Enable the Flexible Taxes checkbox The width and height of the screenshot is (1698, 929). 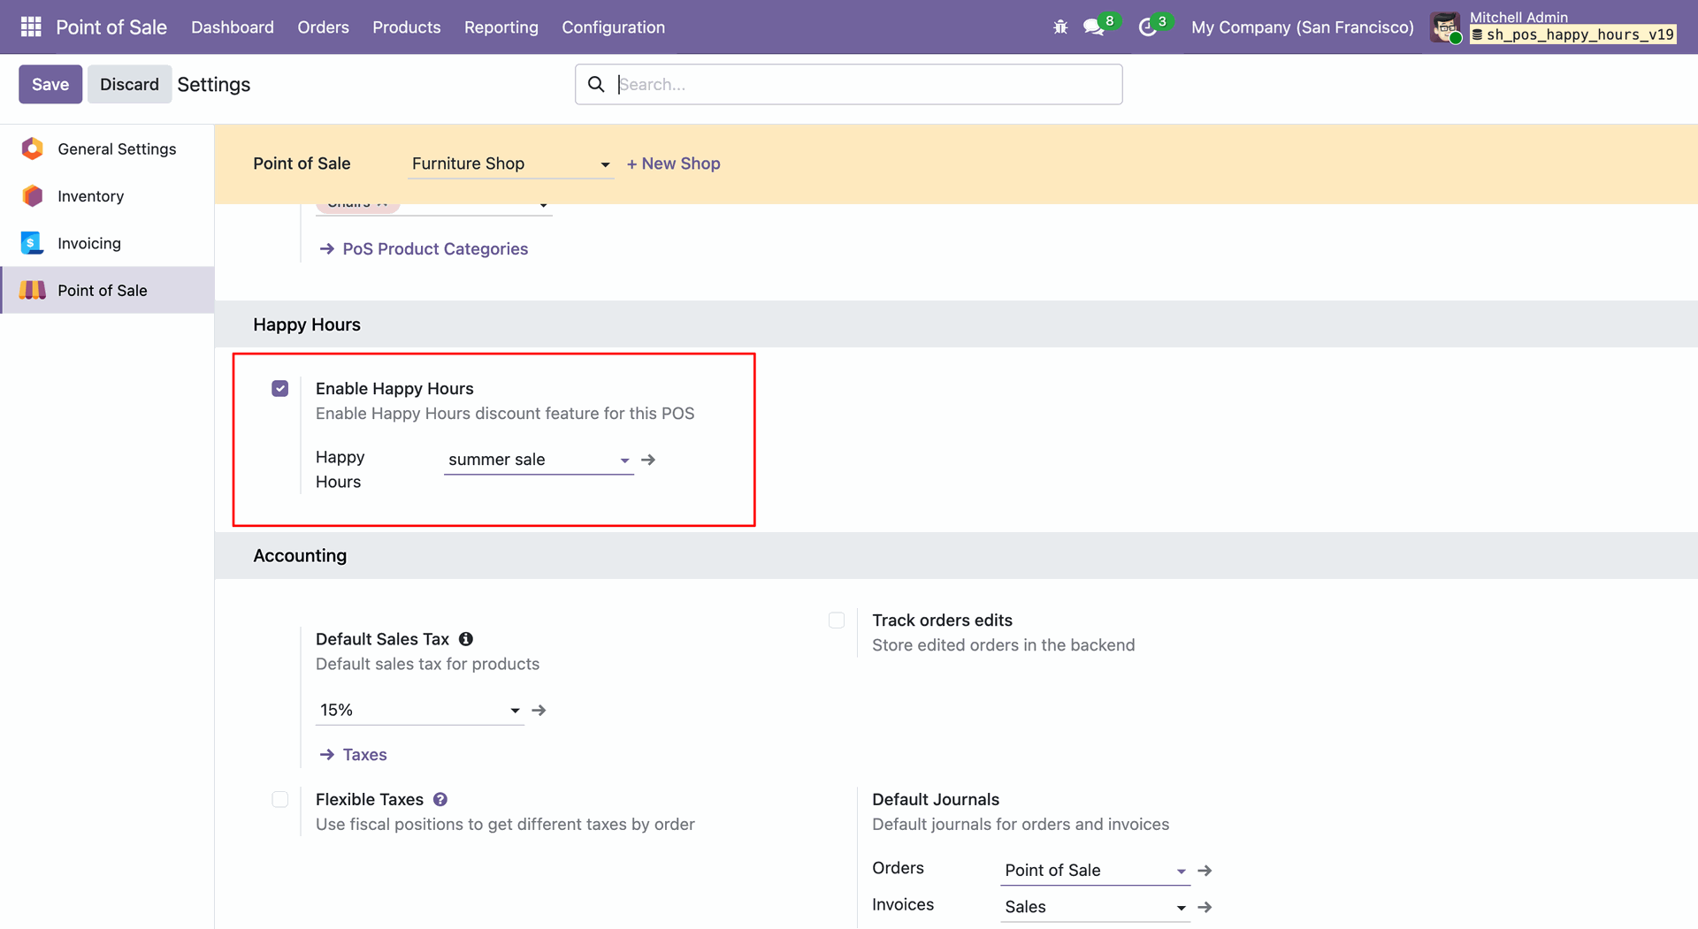[280, 800]
